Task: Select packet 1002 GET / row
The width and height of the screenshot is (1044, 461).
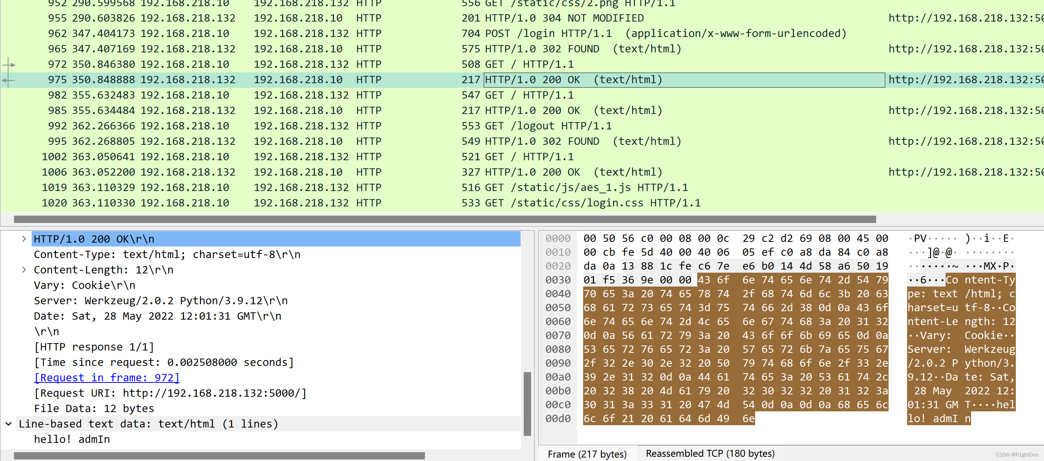Action: coord(522,157)
